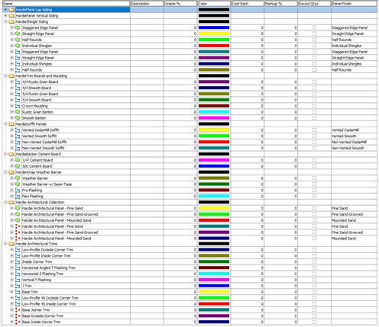Click Cost Each cell for 5/4 Rustic Grain Board
The width and height of the screenshot is (379, 327).
click(248, 94)
